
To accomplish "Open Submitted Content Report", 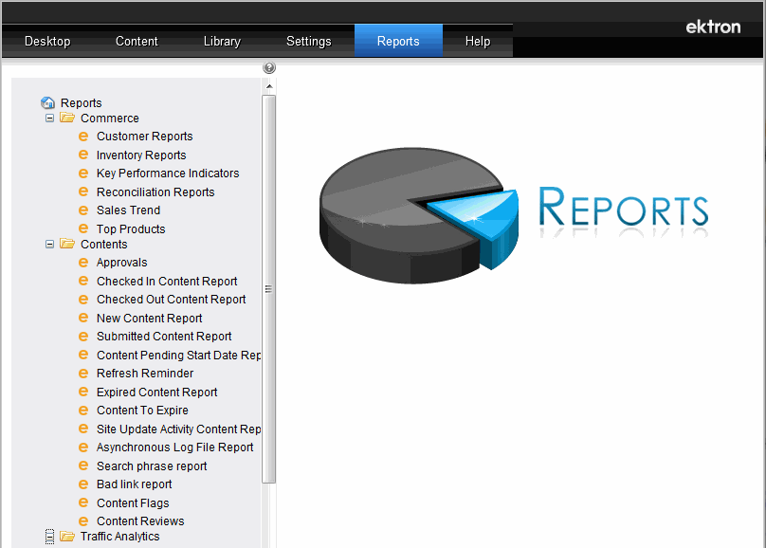I will 164,337.
